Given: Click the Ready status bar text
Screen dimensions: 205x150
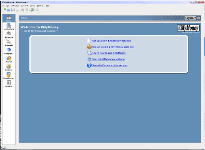Looking at the screenshot, I should point(3,148).
